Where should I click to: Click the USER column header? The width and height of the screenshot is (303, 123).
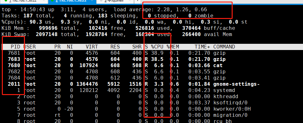(x=30, y=47)
